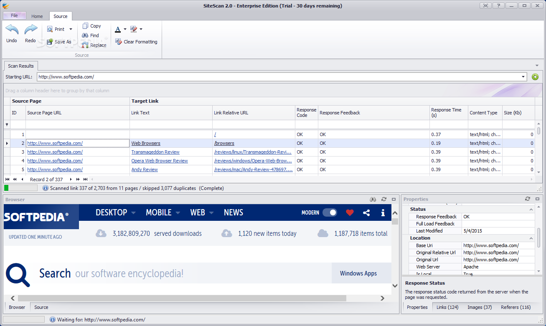Screen dimensions: 546x326
Task: Click the share icon on Softpedia page
Action: tap(366, 212)
